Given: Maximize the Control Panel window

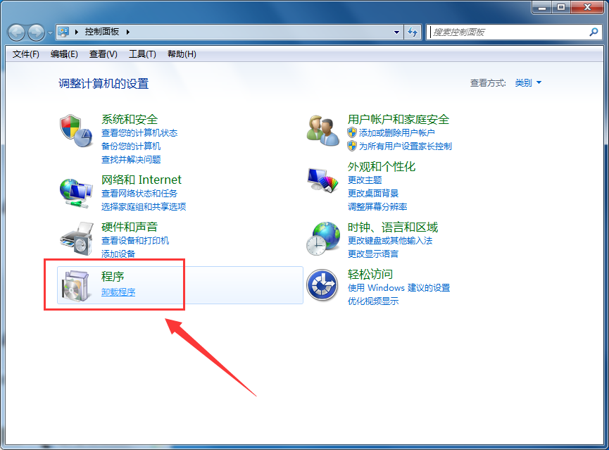Looking at the screenshot, I should [561, 7].
